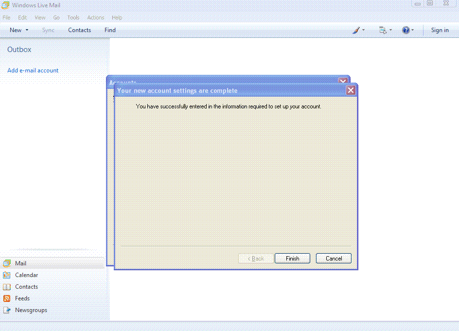The height and width of the screenshot is (331, 459).
Task: Open the Help menu
Action: tap(117, 17)
